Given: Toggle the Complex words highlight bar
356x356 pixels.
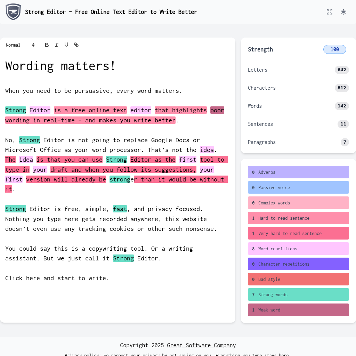Looking at the screenshot, I should pyautogui.click(x=298, y=203).
